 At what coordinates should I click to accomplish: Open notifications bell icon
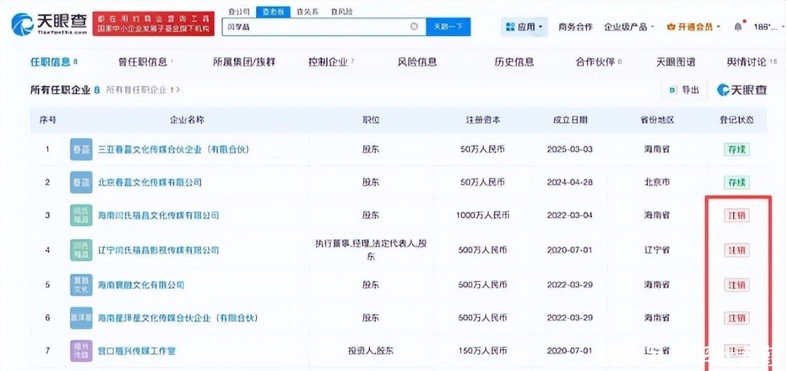[x=738, y=26]
